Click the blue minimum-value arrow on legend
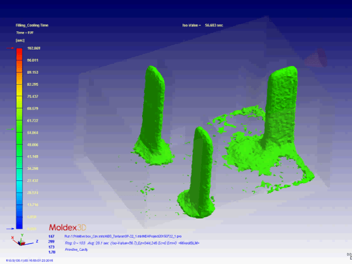 (x=10, y=229)
